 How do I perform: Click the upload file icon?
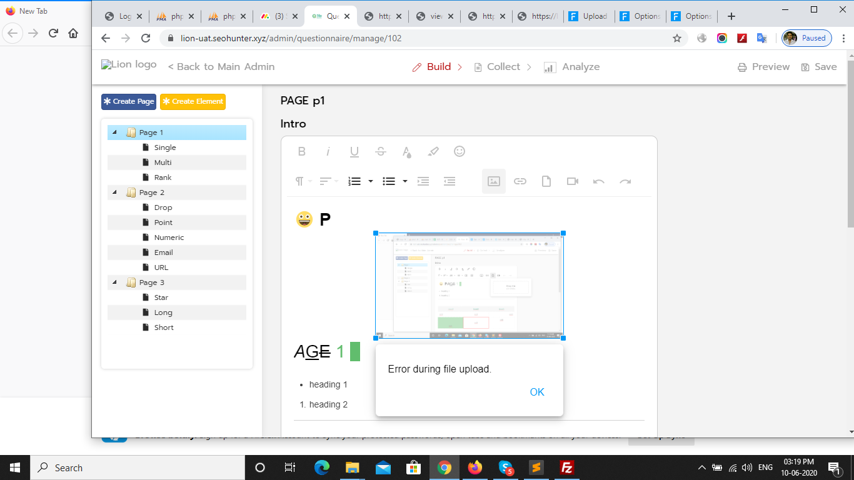(546, 181)
